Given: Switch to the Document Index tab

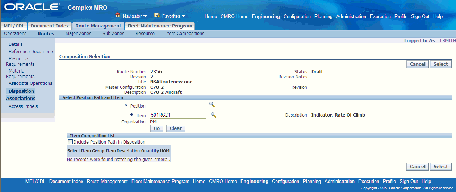Looking at the screenshot, I should [x=50, y=26].
